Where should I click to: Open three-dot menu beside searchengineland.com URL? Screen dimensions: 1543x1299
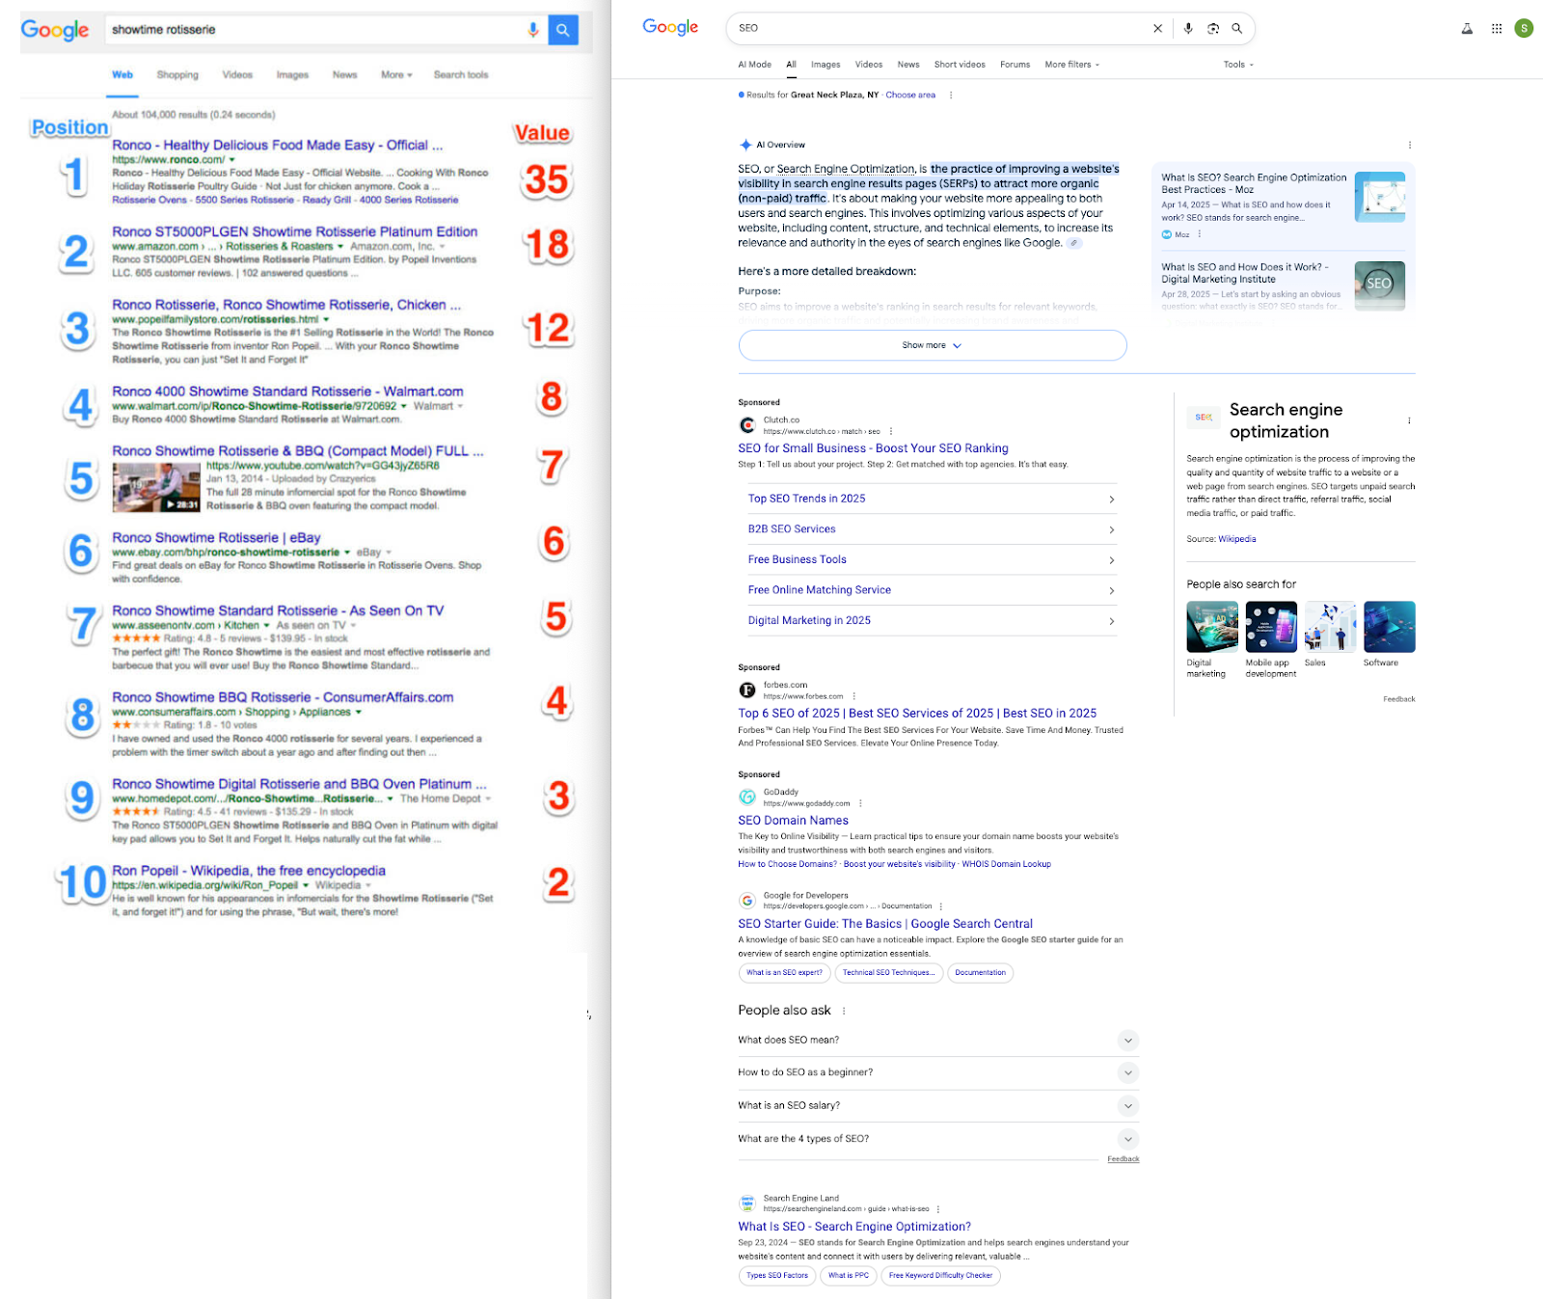938,1209
